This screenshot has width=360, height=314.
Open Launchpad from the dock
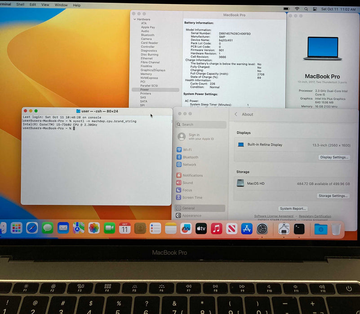(x=17, y=228)
